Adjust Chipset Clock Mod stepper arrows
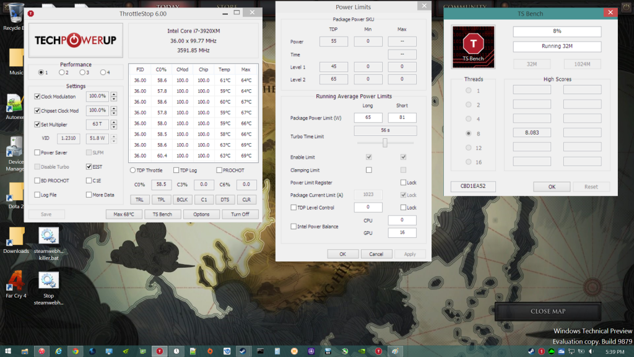The width and height of the screenshot is (634, 357). 114,110
